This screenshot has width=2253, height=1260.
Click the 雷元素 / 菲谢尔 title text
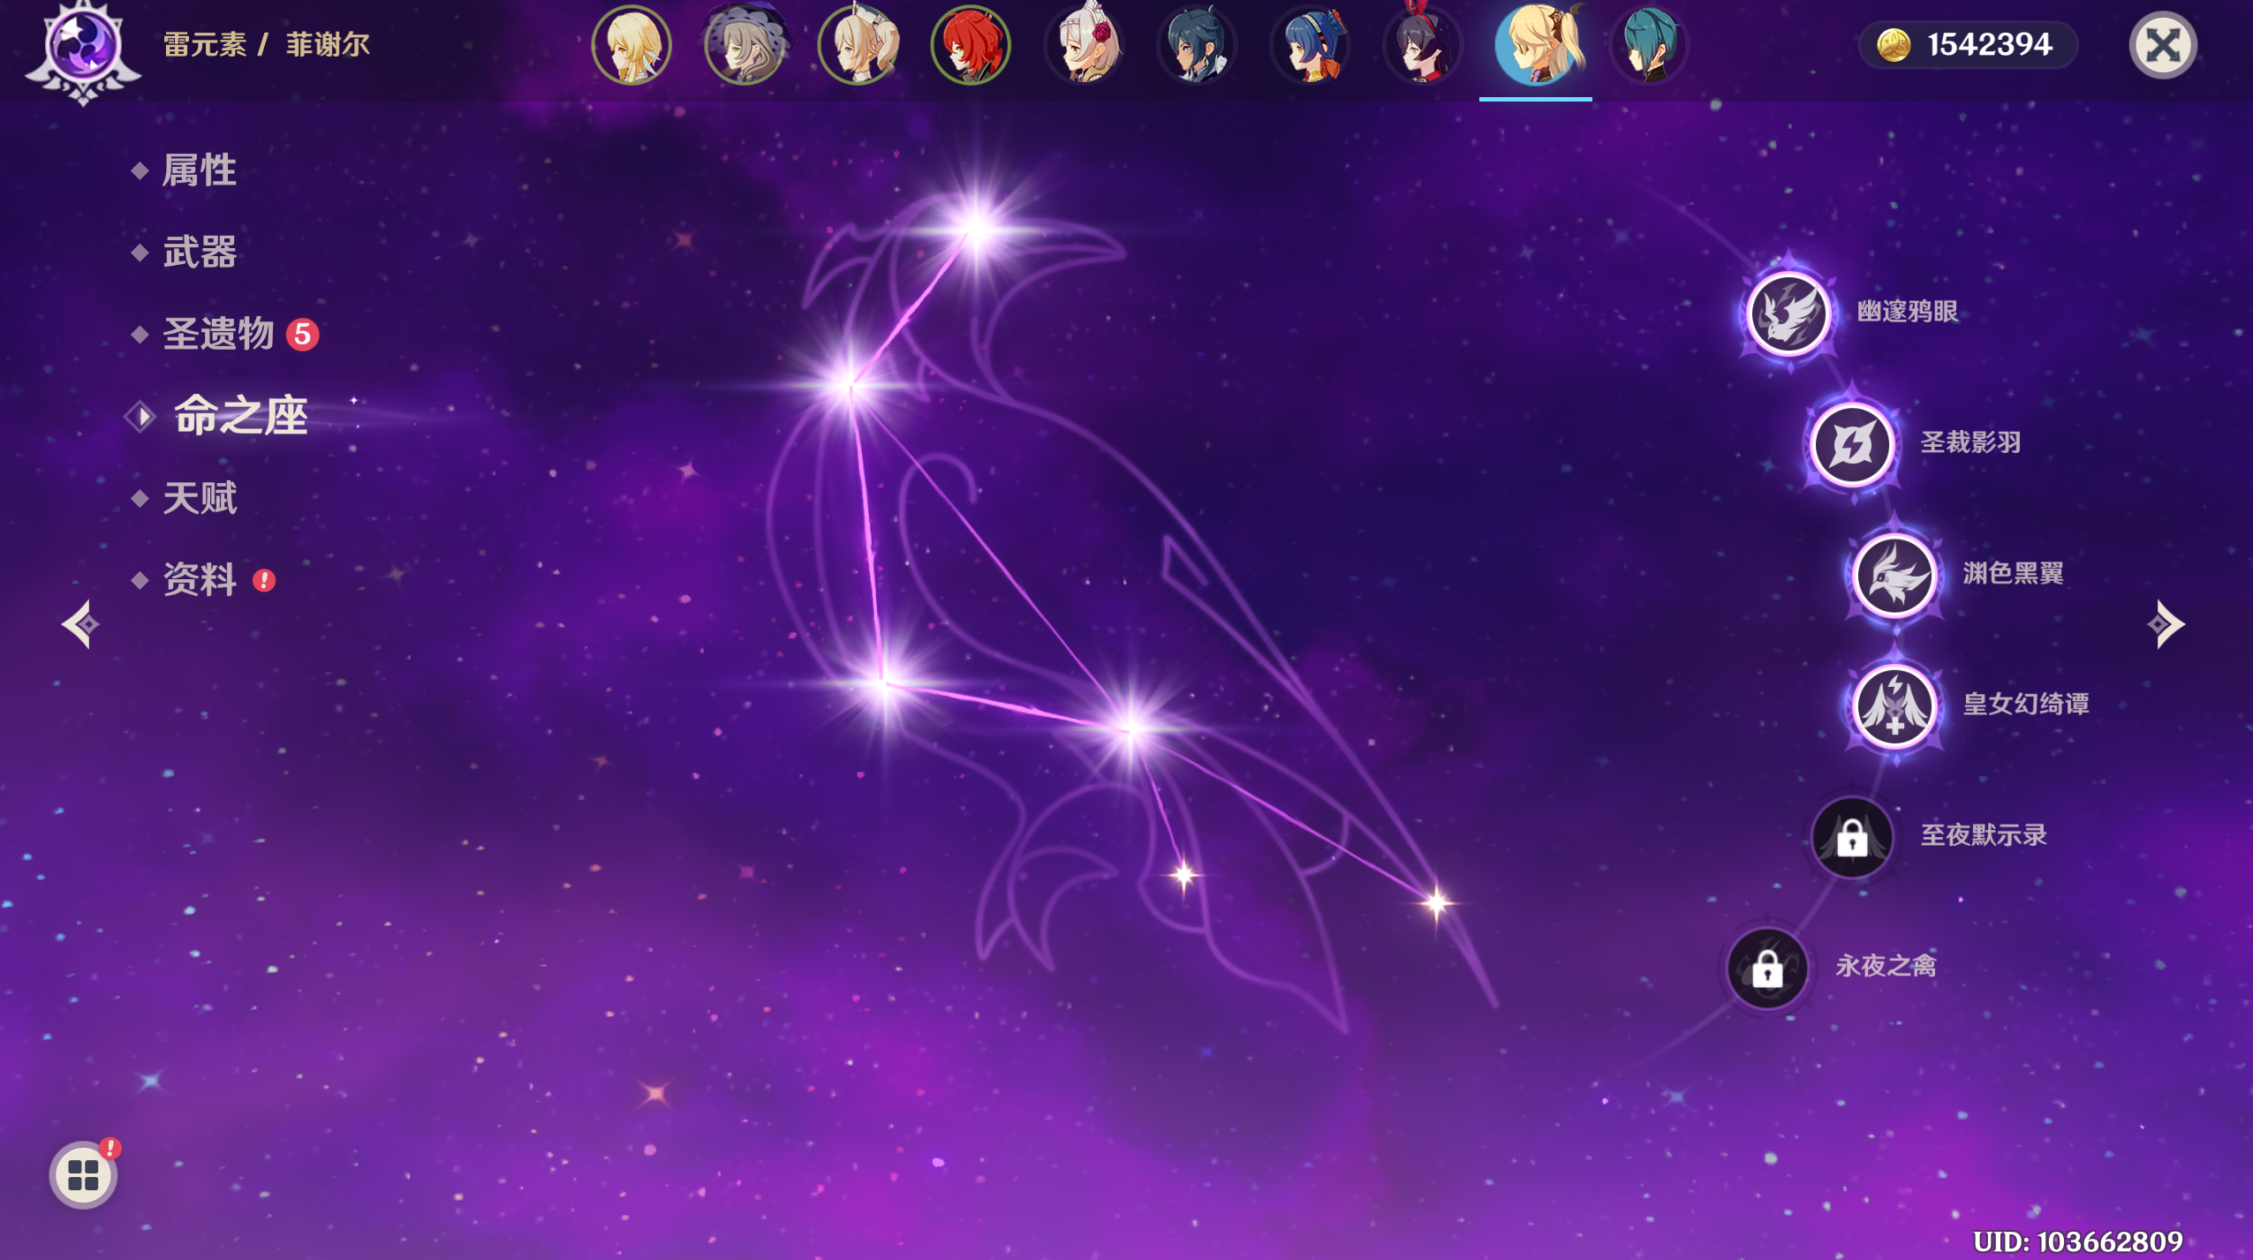pos(267,44)
